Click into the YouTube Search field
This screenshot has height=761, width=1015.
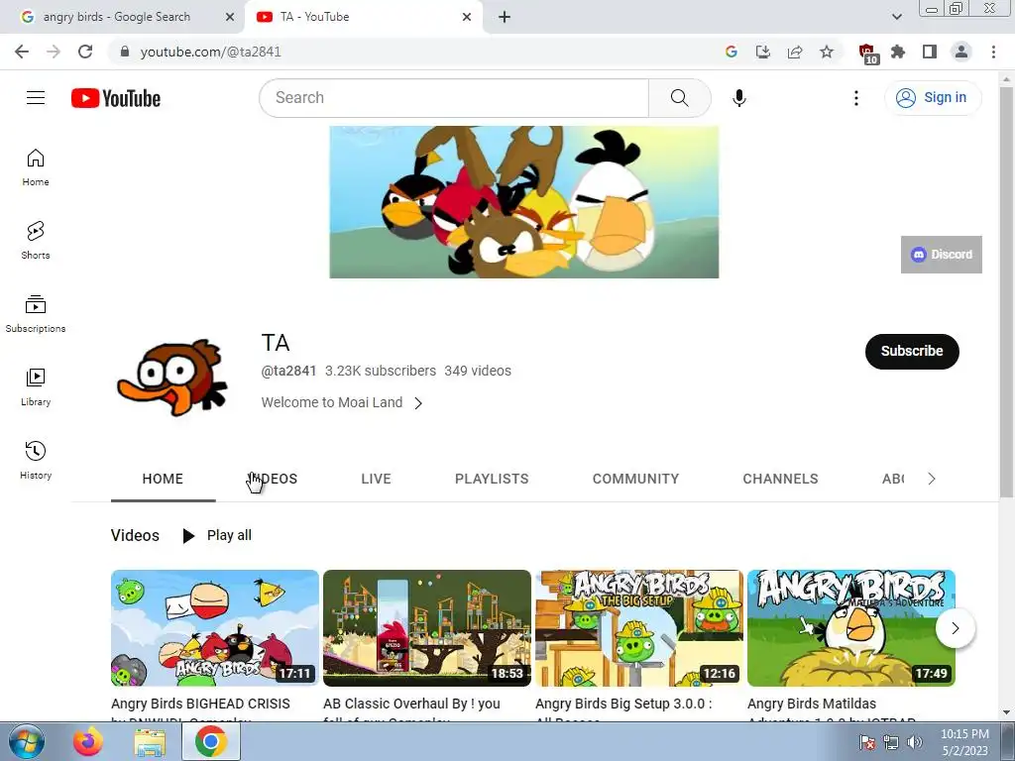pyautogui.click(x=454, y=98)
